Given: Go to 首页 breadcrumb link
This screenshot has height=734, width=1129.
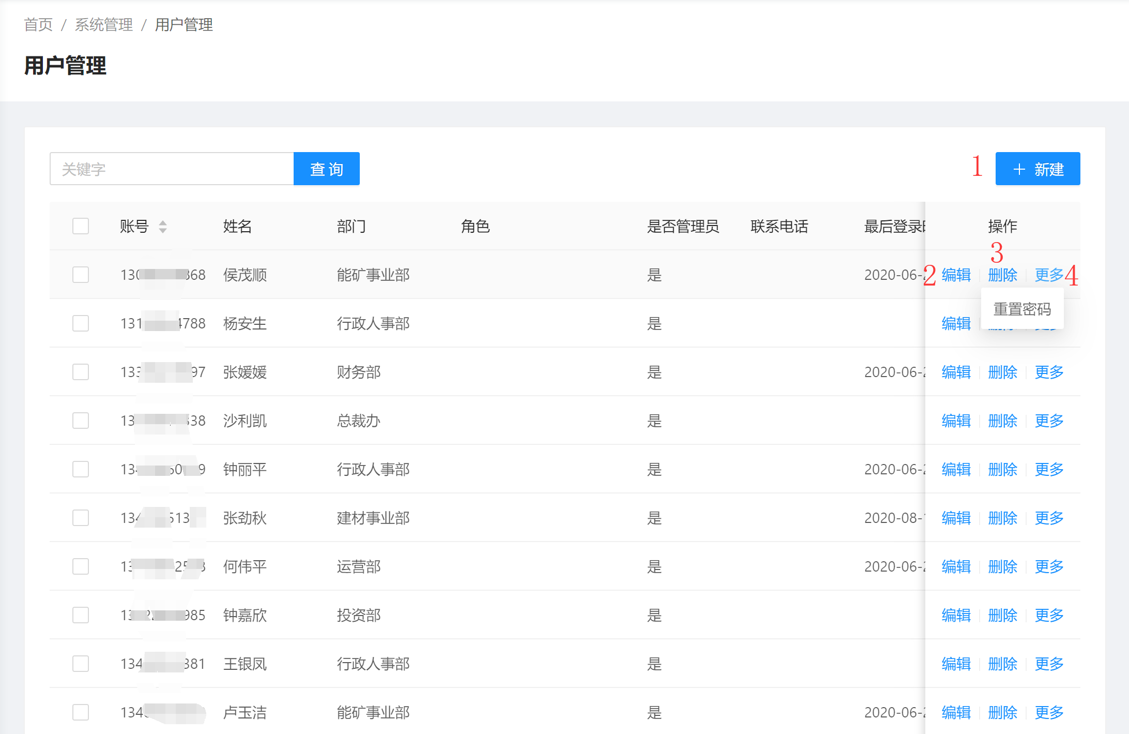Looking at the screenshot, I should point(38,24).
